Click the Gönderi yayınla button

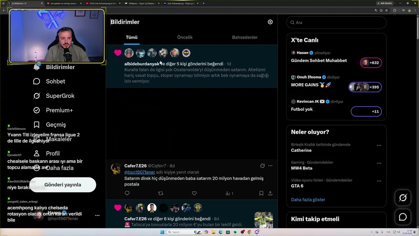pyautogui.click(x=63, y=185)
